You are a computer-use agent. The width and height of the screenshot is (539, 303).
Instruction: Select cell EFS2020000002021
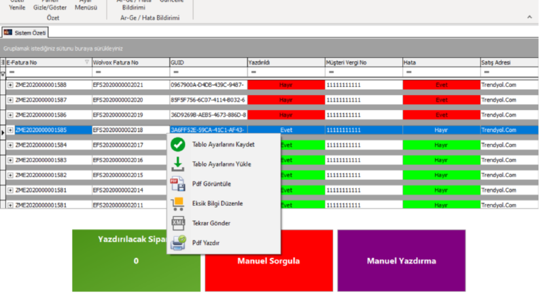pyautogui.click(x=131, y=85)
